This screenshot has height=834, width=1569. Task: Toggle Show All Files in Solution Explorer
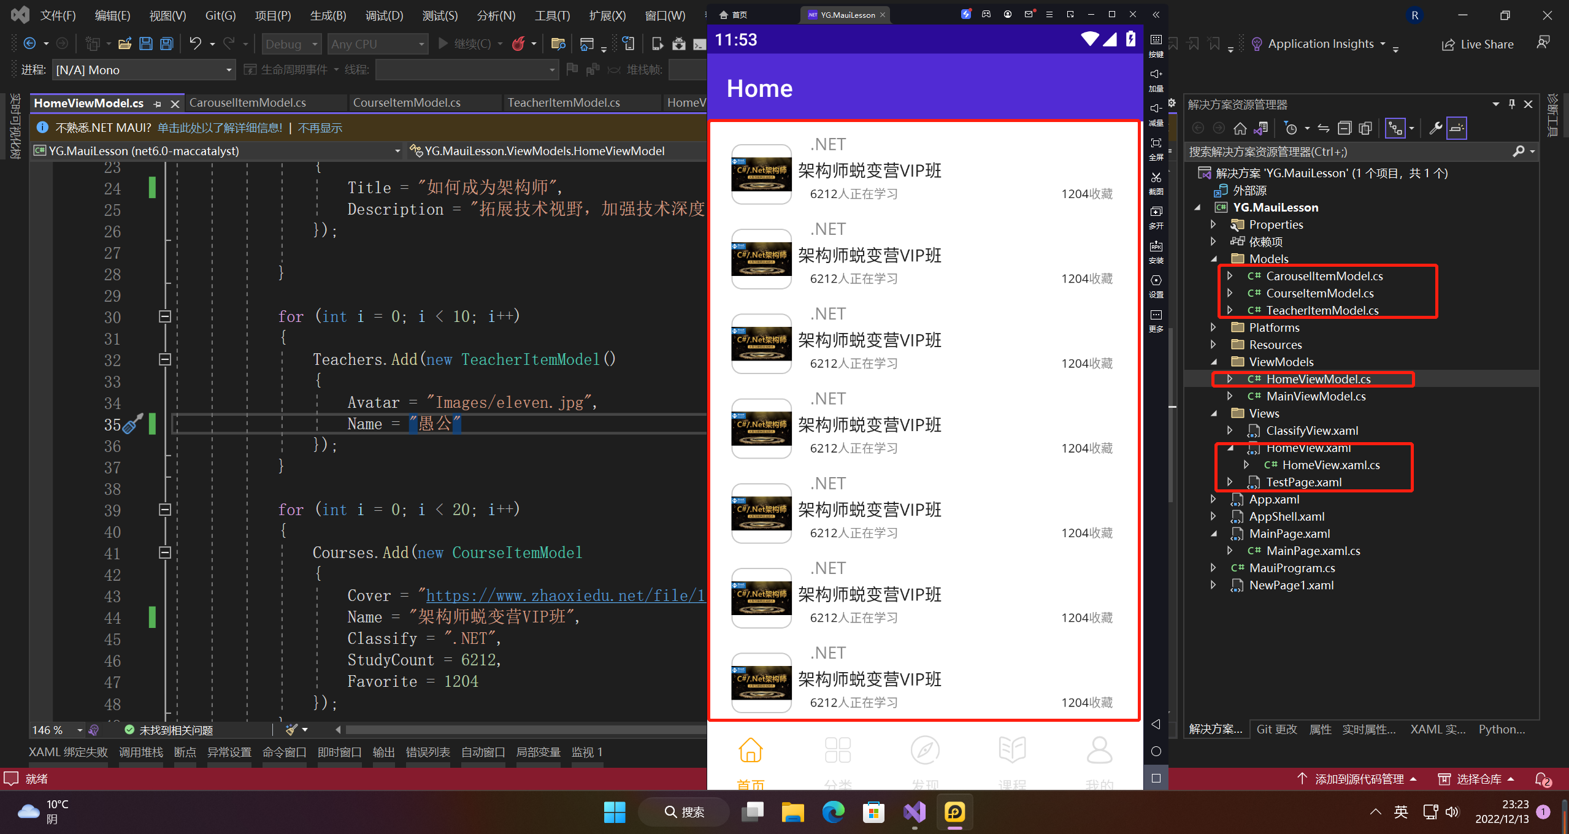[1365, 128]
